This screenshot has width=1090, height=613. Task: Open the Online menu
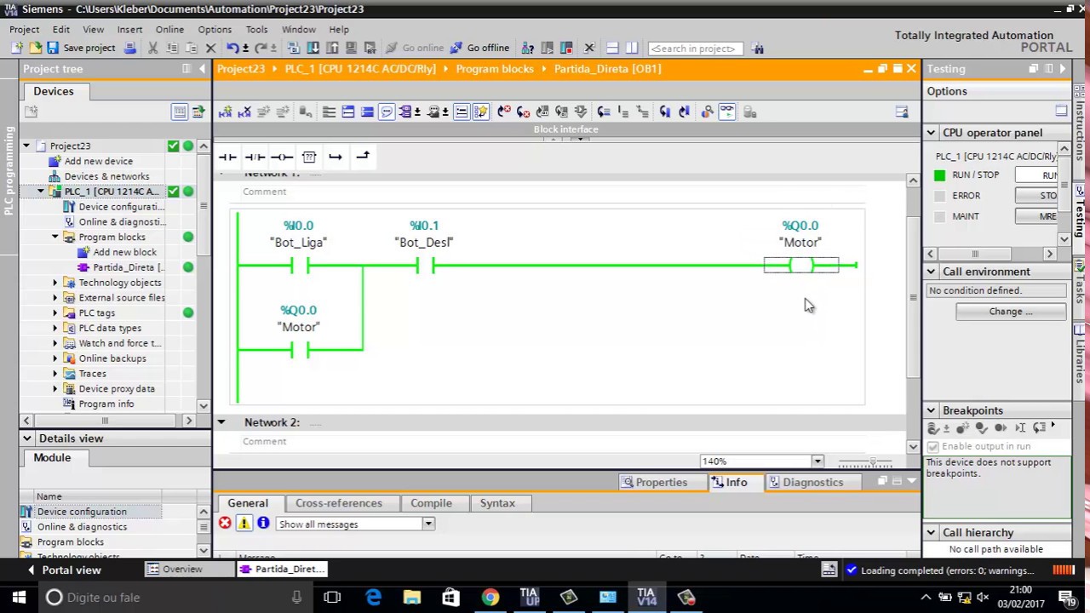click(169, 30)
